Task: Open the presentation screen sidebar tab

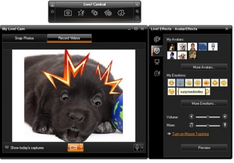Action: tap(157, 62)
